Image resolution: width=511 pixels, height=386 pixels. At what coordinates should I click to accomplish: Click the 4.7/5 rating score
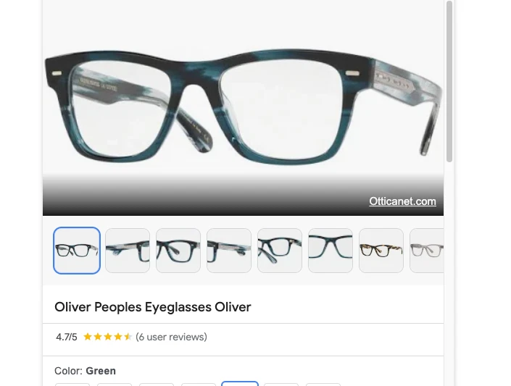(67, 337)
